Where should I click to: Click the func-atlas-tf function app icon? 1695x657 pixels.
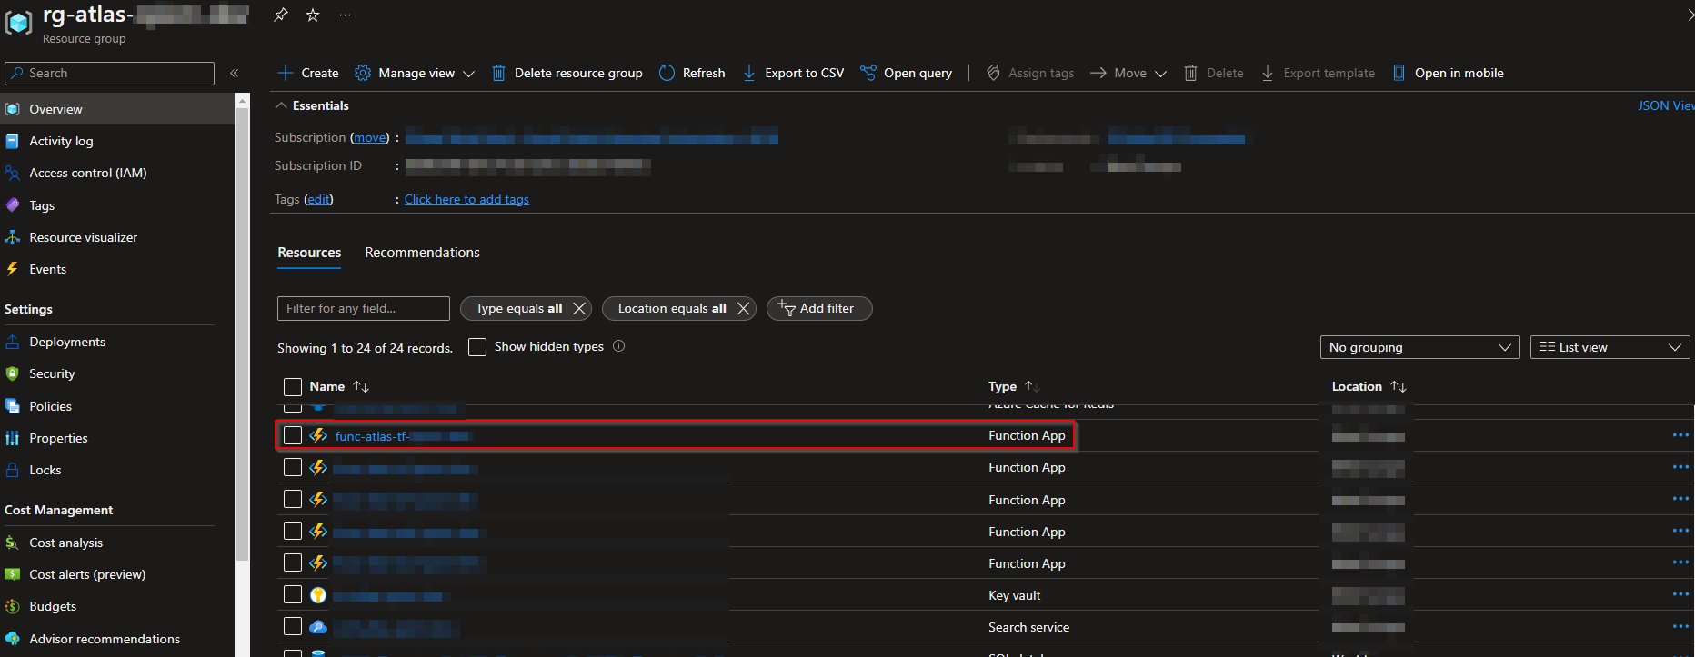[x=318, y=435]
